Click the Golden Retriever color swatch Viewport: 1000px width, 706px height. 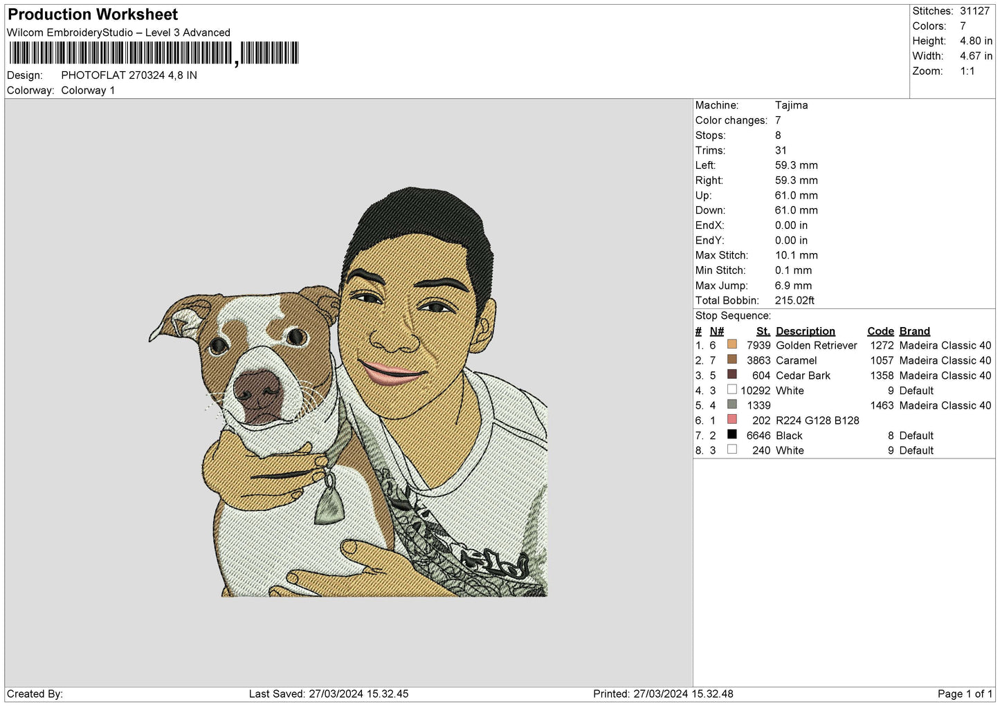(731, 344)
